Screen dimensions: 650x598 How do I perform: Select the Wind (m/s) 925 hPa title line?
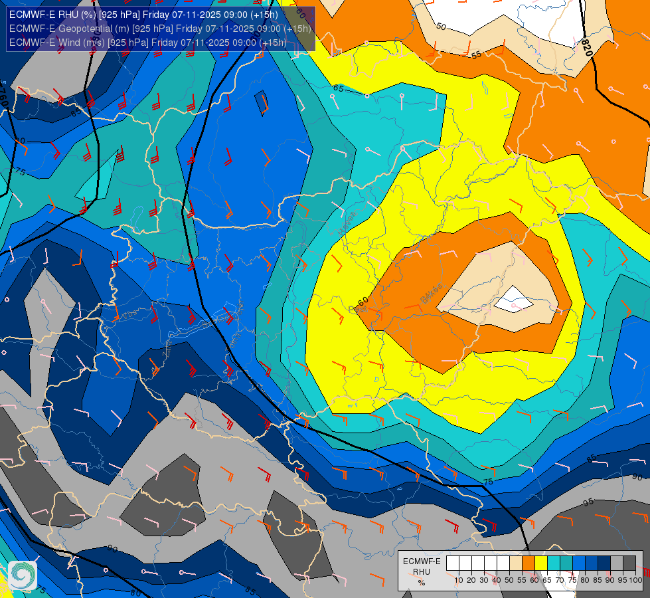148,43
